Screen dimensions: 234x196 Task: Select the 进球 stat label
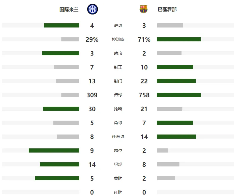tap(118, 25)
